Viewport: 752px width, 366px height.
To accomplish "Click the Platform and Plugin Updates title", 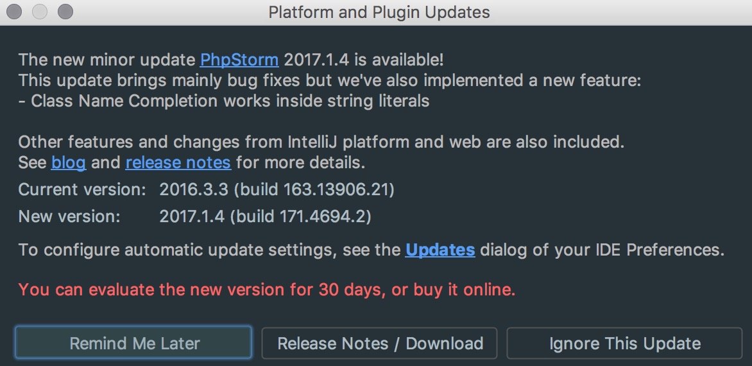I will tap(379, 12).
